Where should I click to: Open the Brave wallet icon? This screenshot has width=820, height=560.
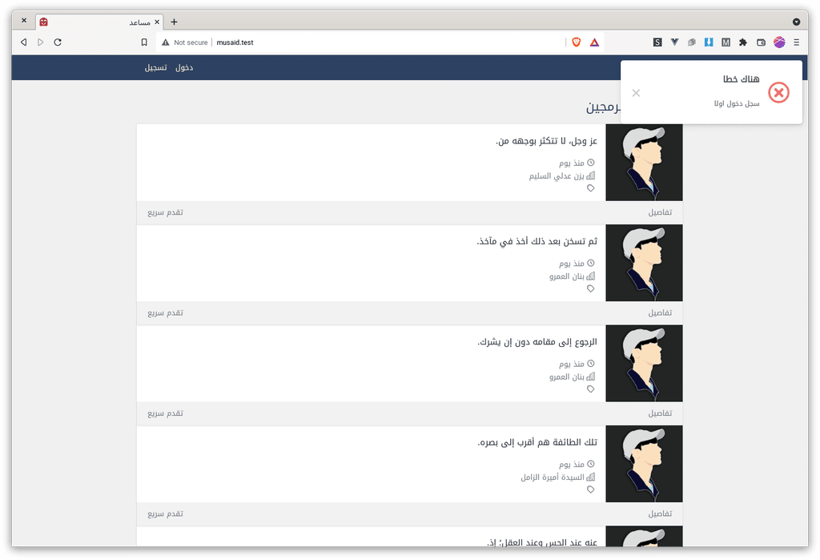point(761,42)
